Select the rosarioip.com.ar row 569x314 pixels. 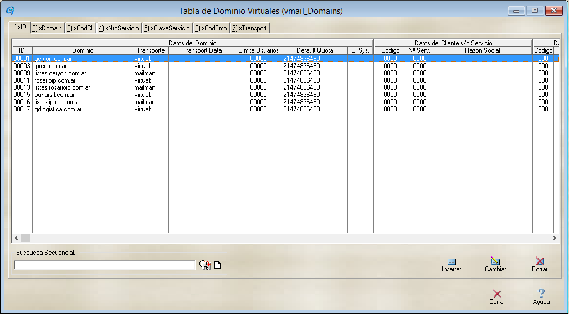(x=285, y=80)
